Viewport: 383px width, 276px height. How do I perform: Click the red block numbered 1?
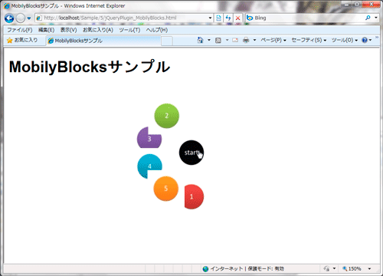pyautogui.click(x=194, y=196)
